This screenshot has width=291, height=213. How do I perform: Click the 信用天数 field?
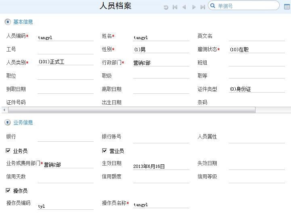click(x=65, y=179)
